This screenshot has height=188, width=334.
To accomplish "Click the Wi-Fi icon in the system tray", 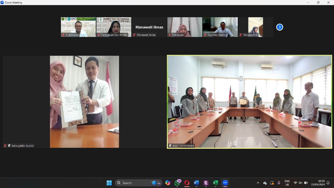I will (x=296, y=183).
